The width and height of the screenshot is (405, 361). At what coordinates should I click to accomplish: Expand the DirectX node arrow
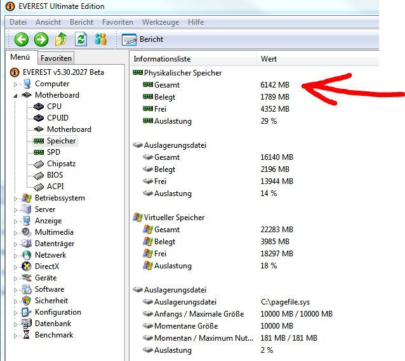pyautogui.click(x=15, y=267)
